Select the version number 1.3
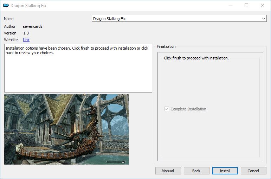The height and width of the screenshot is (179, 271). click(26, 33)
